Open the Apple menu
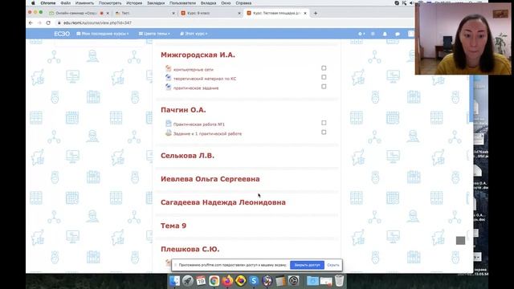This screenshot has height=289, width=514. (x=33, y=3)
